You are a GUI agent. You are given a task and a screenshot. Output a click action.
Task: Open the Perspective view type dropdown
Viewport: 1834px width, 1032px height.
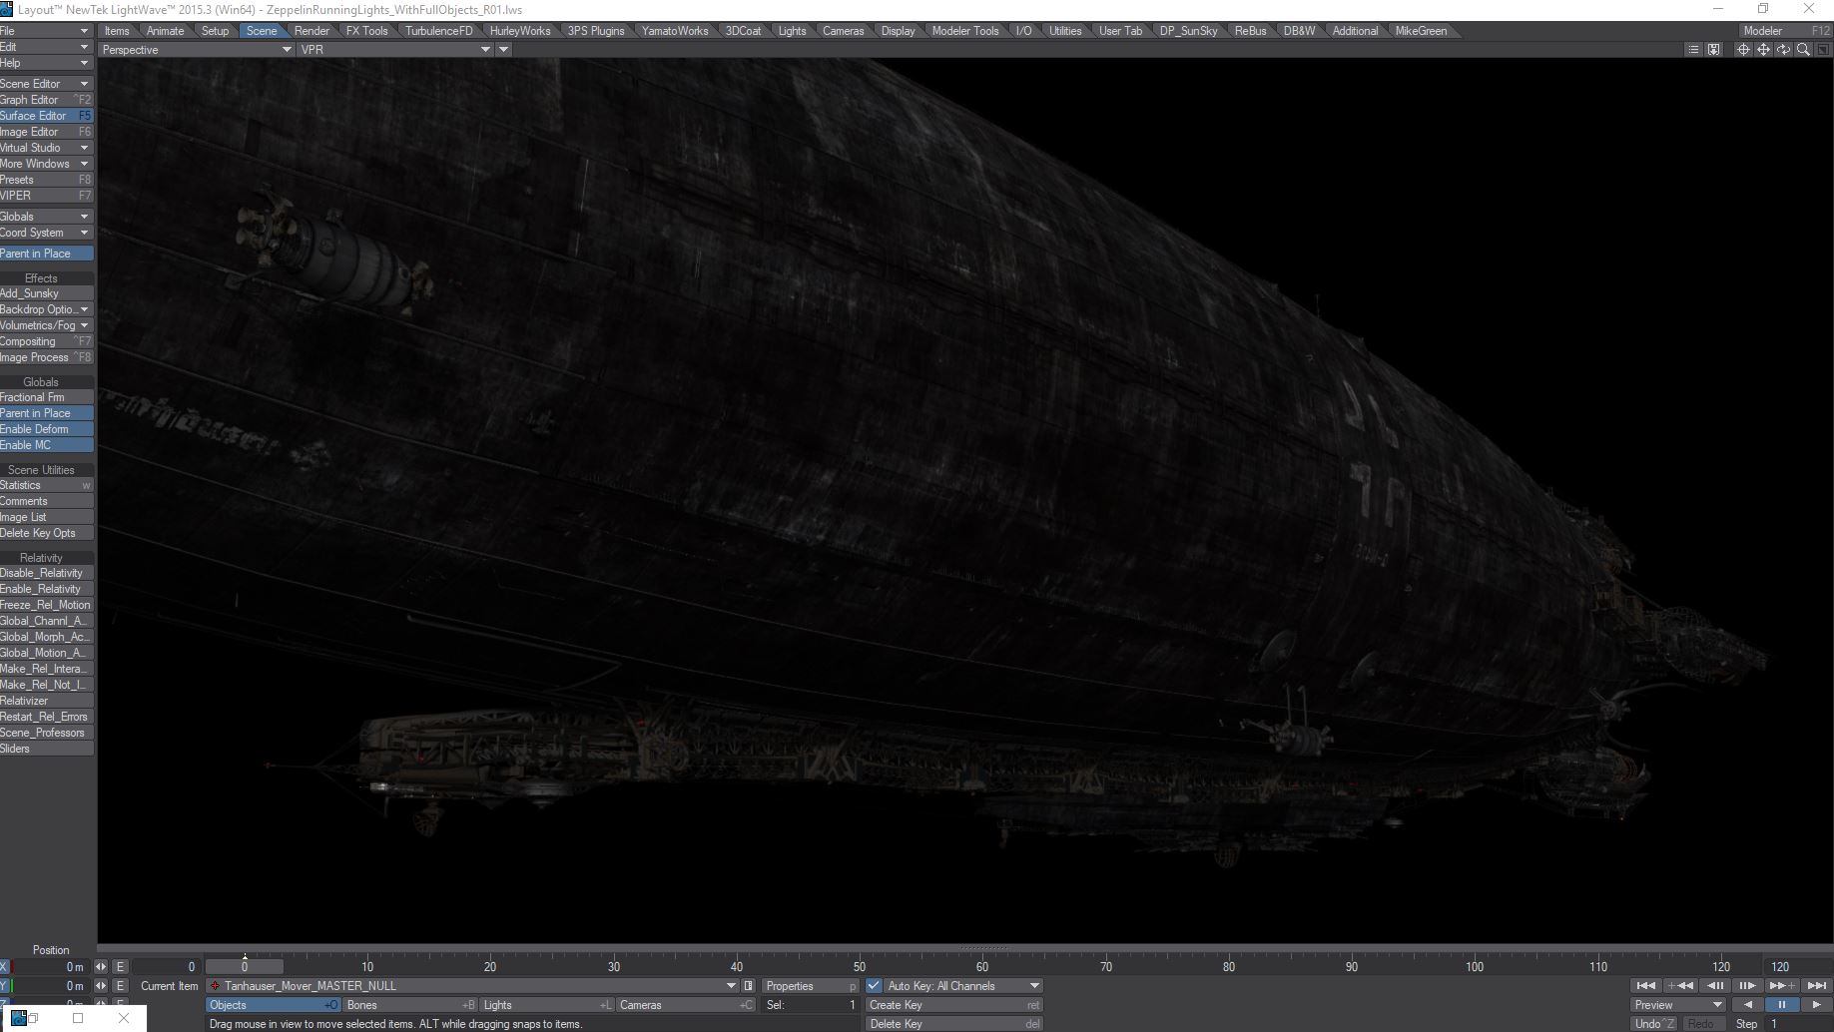196,50
